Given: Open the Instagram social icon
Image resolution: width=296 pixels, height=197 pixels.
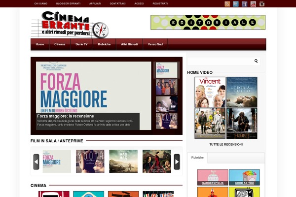Looking at the screenshot, I should coord(262,4).
